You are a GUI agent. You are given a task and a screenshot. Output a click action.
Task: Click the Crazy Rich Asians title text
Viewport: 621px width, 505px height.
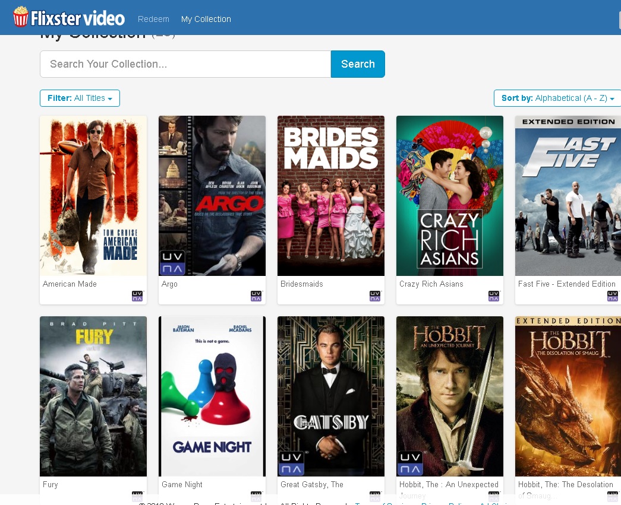tap(431, 284)
